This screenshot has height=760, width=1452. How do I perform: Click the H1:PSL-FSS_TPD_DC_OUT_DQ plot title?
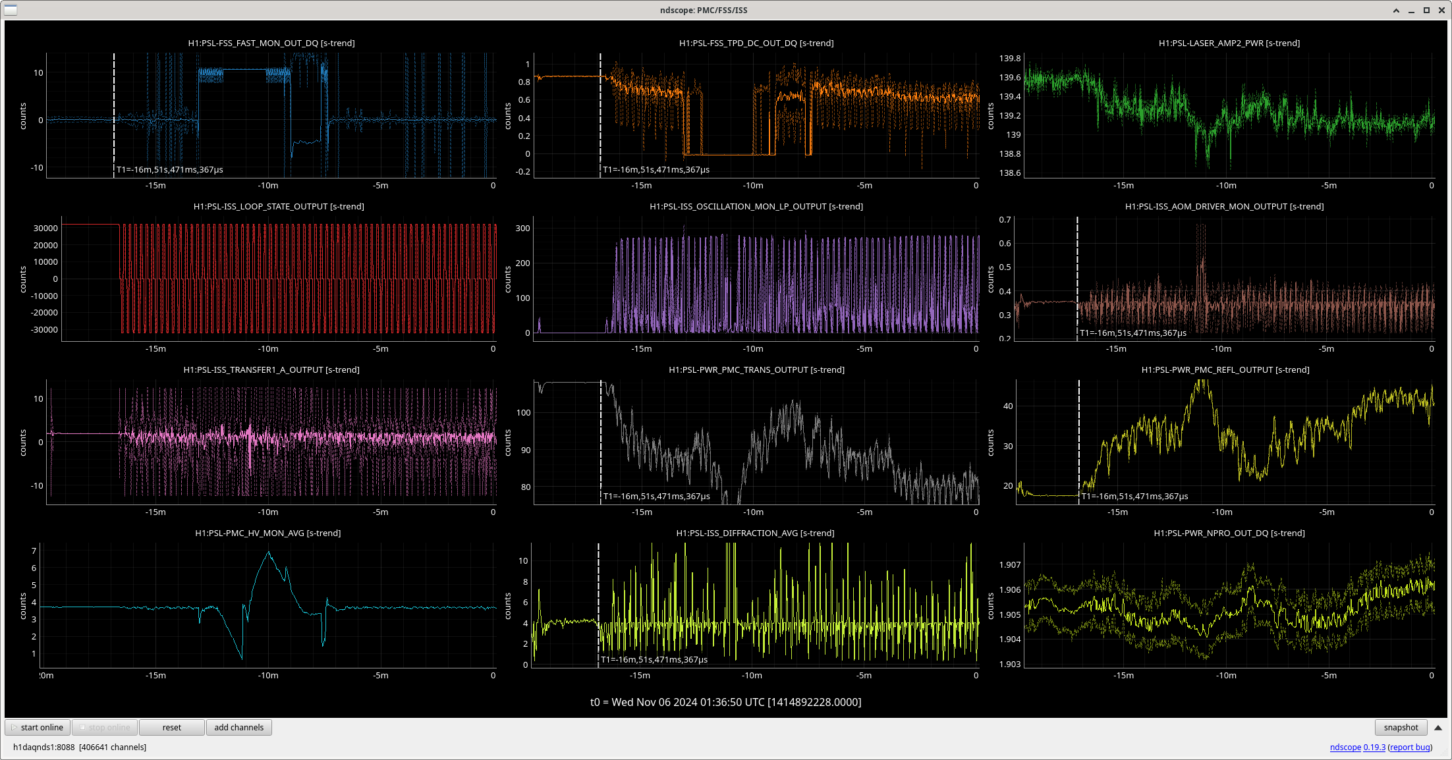756,43
